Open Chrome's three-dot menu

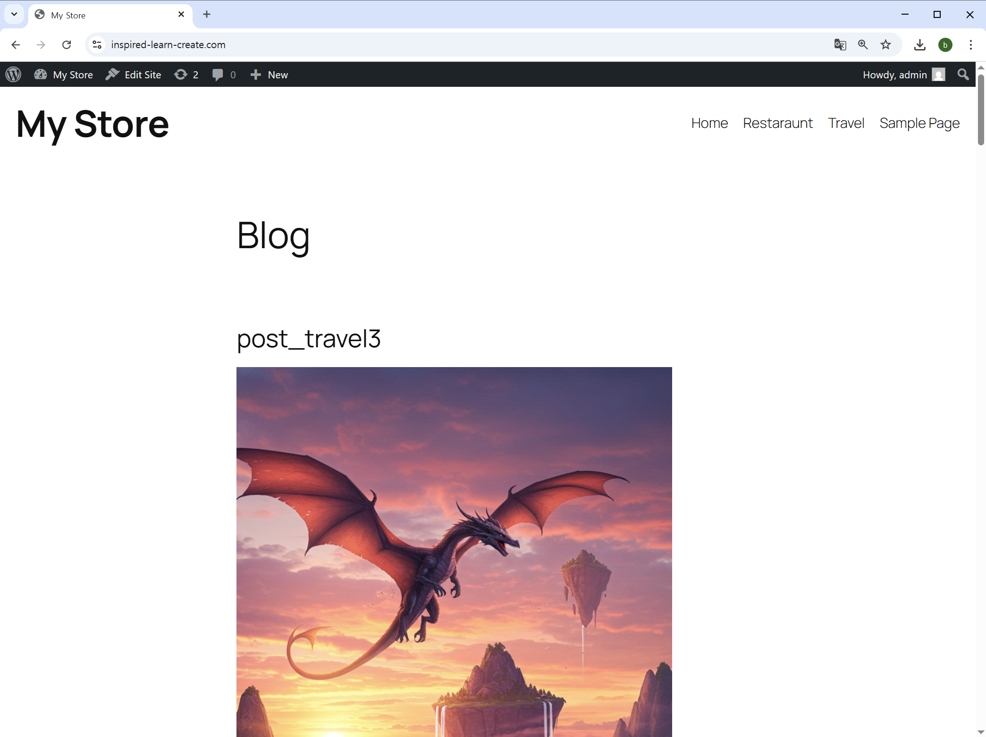point(970,45)
